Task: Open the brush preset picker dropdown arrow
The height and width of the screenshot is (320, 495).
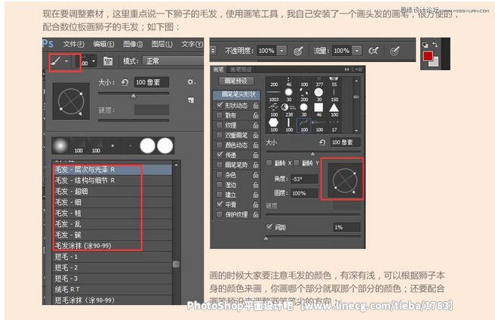Action: [94, 61]
